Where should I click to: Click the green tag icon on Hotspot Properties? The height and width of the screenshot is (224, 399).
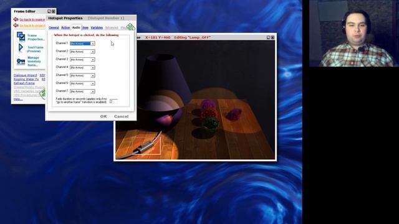[131, 26]
